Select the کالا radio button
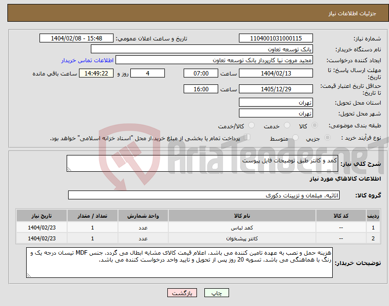The width and height of the screenshot is (389, 306). (314, 125)
